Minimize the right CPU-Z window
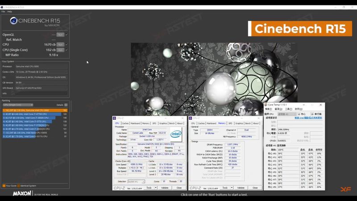The image size is (357, 201). 241,118
